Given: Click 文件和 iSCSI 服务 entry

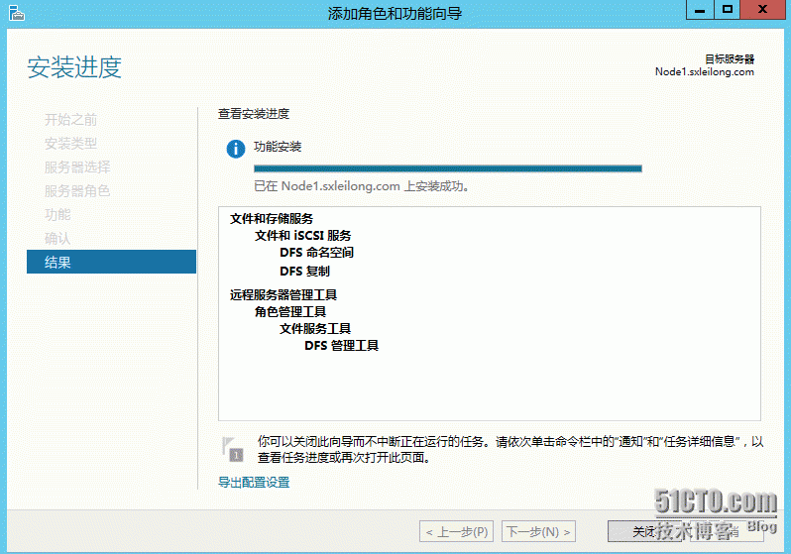Looking at the screenshot, I should 302,236.
